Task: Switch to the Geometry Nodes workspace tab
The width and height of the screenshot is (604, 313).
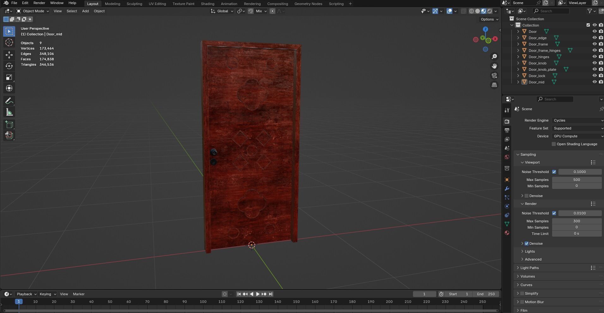Action: [x=308, y=4]
